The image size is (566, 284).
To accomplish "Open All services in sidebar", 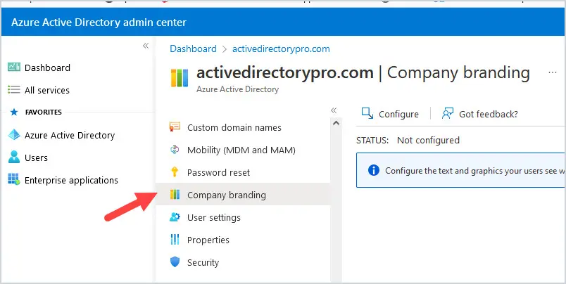I will [47, 90].
